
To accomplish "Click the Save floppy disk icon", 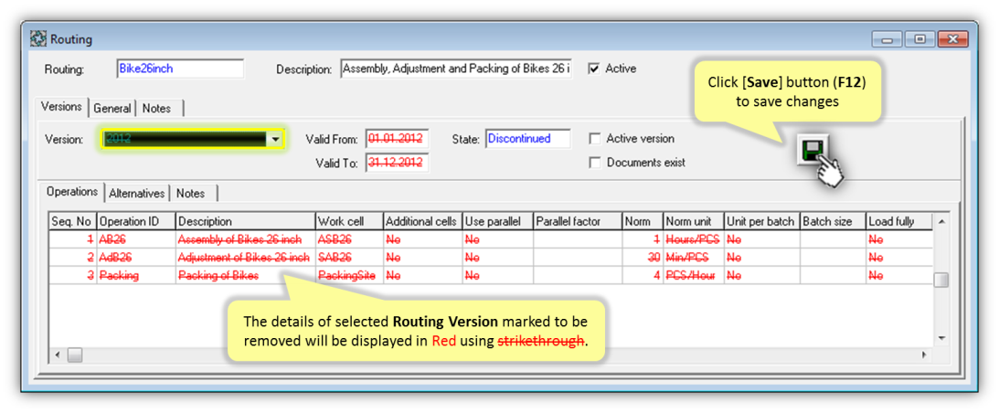I will 810,152.
